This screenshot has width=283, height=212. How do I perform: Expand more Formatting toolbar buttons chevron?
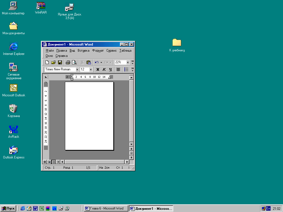pyautogui.click(x=132, y=69)
